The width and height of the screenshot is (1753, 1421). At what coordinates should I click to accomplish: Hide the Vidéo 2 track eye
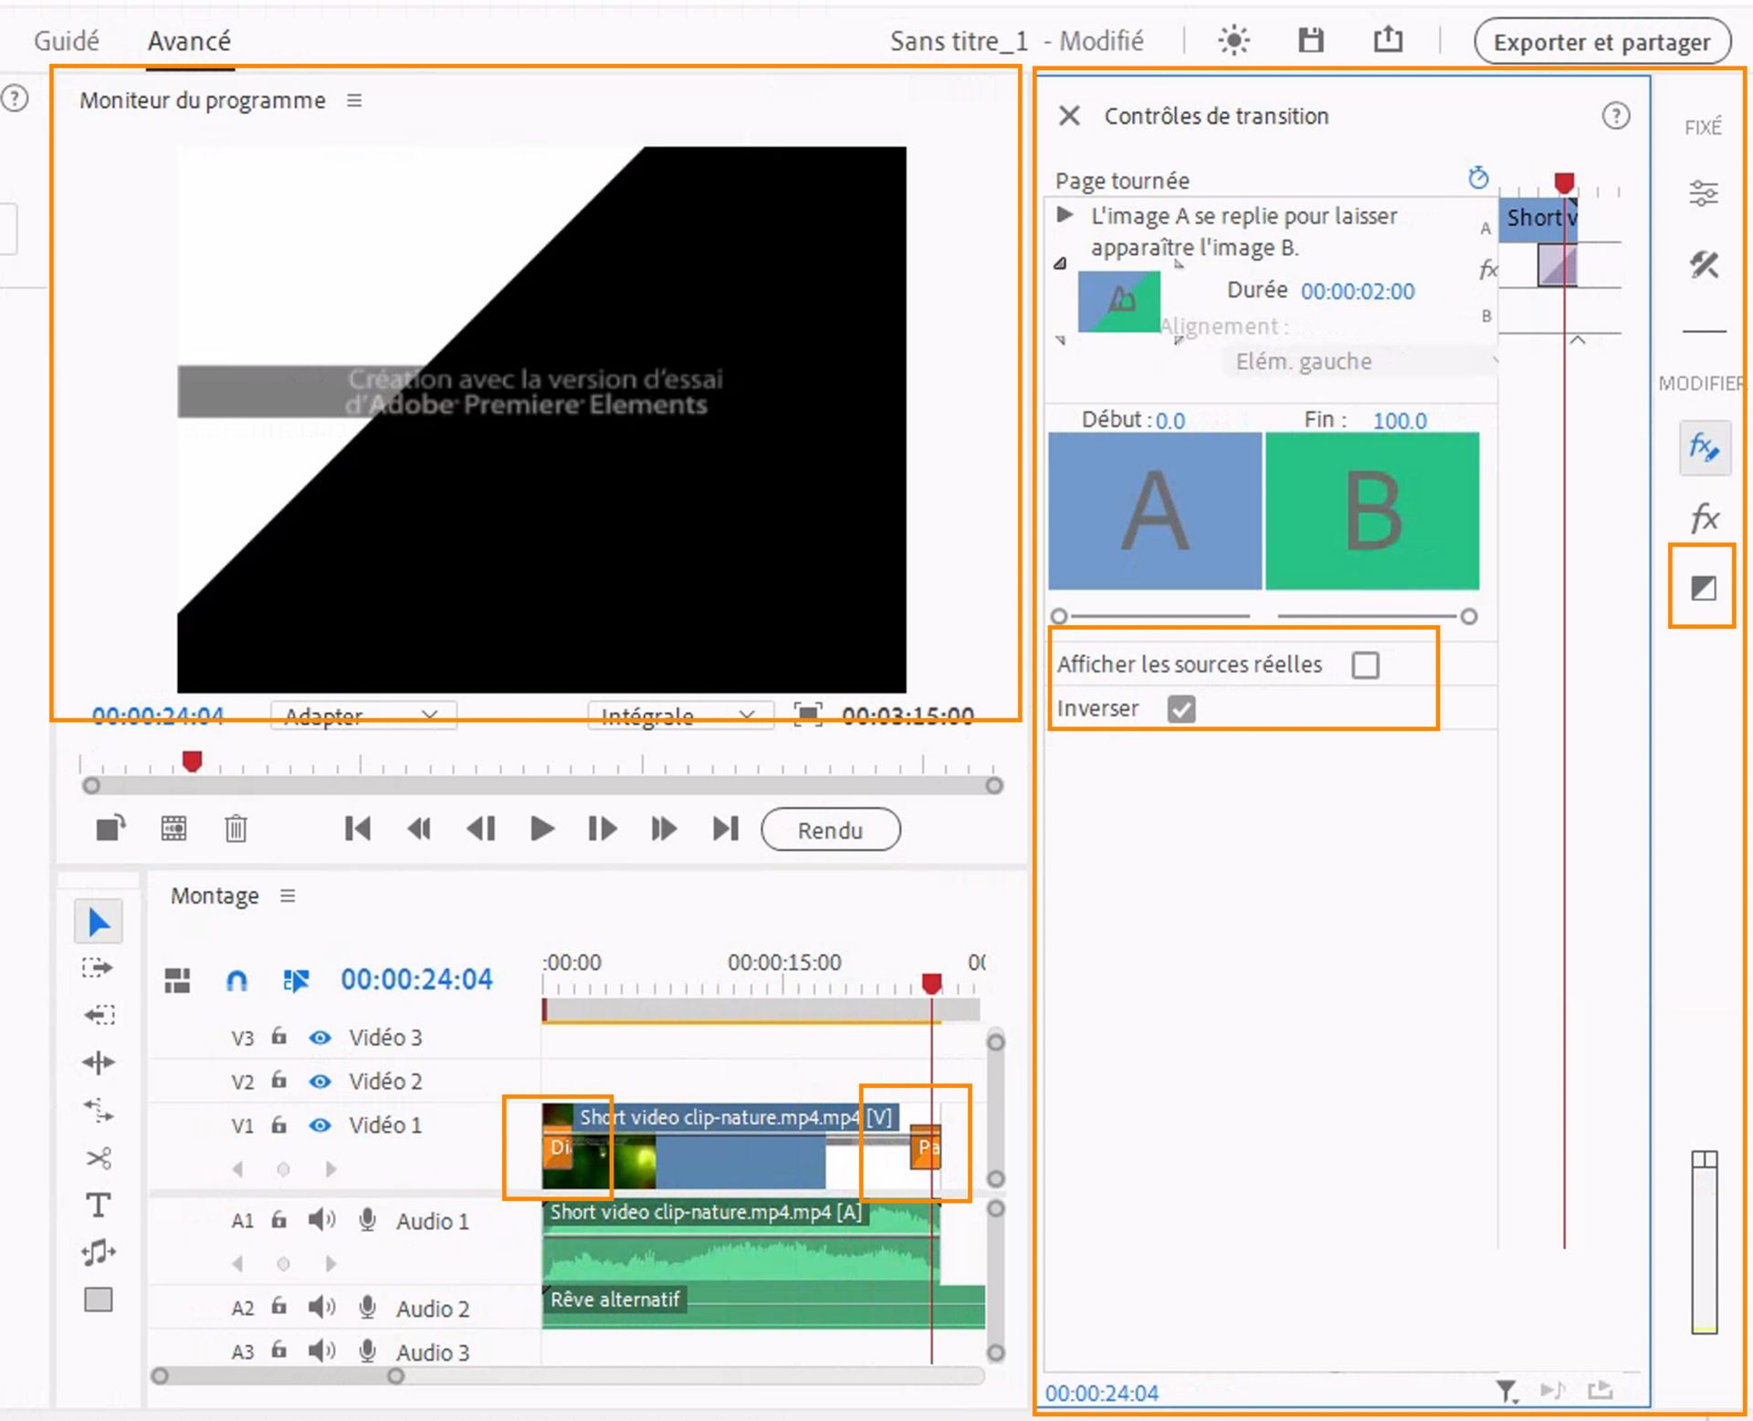[x=320, y=1081]
